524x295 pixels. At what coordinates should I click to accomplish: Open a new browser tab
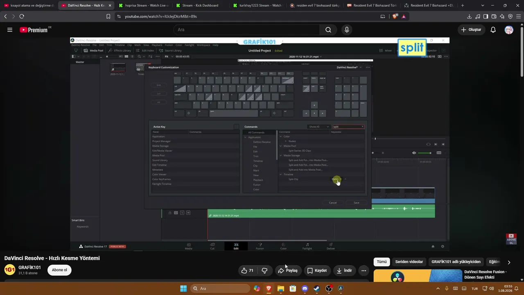[x=463, y=5]
